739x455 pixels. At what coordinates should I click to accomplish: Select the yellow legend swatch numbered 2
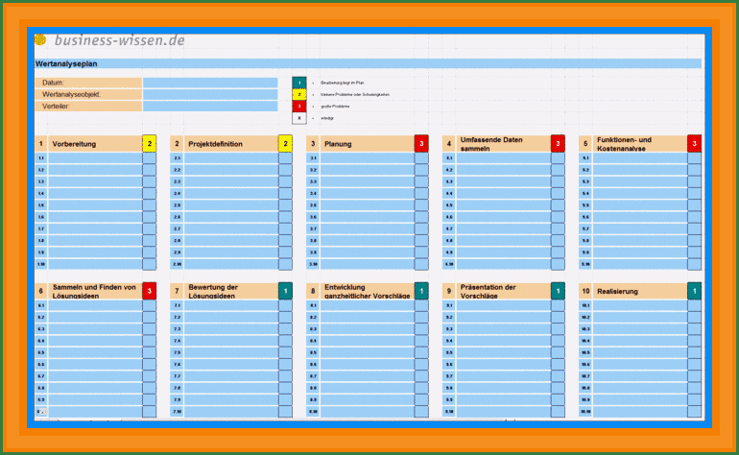tap(298, 95)
